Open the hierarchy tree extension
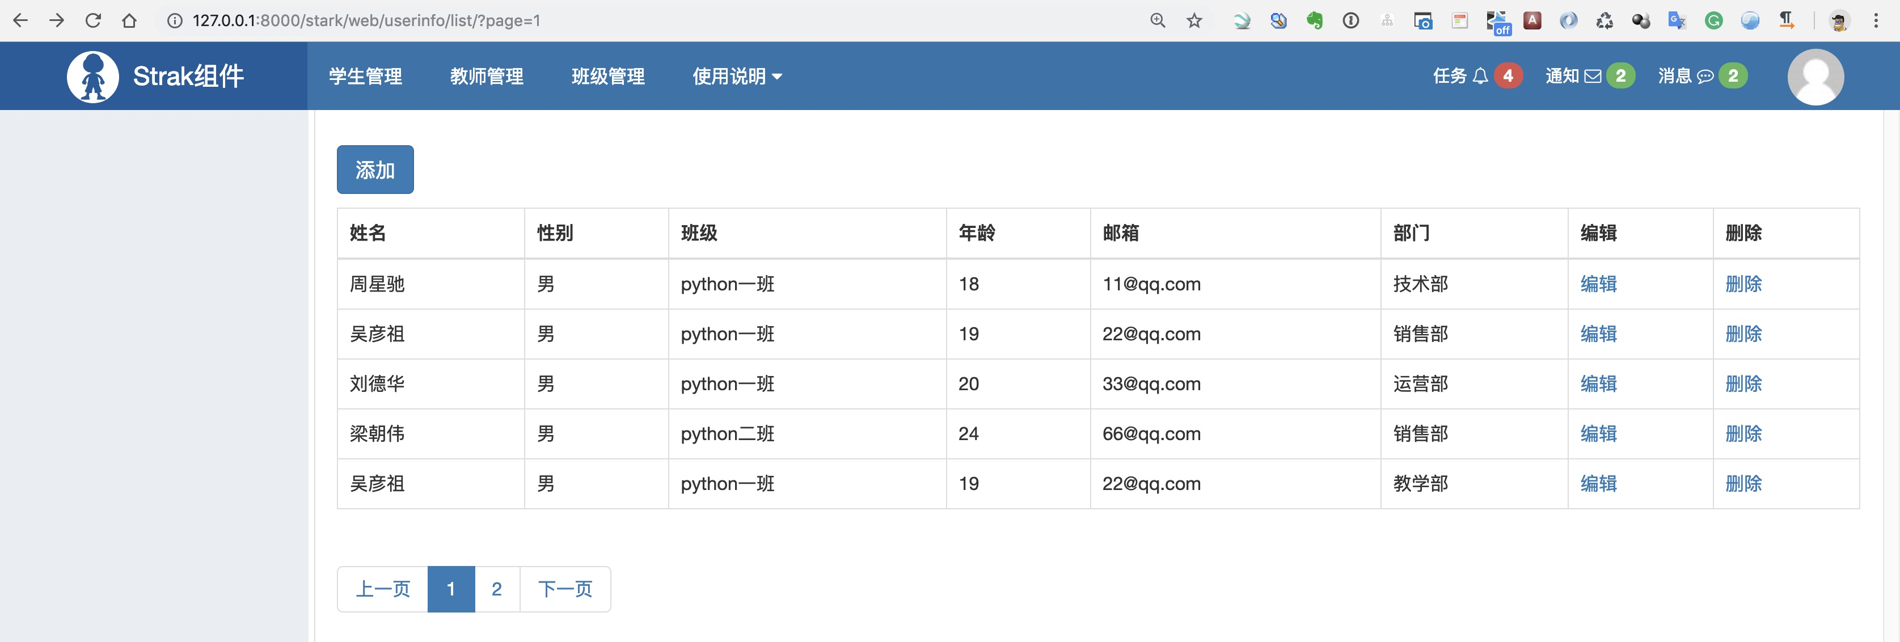 pyautogui.click(x=1387, y=20)
